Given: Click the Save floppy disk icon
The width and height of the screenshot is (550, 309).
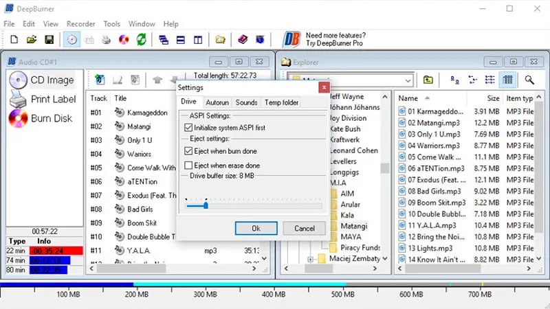Looking at the screenshot, I should click(x=49, y=40).
